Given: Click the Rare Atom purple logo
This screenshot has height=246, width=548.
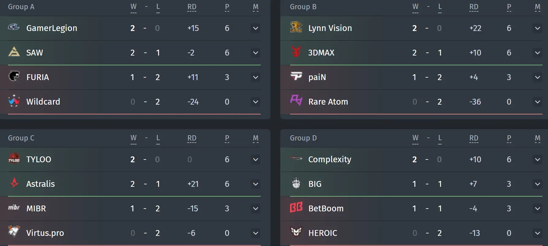Looking at the screenshot, I should (296, 100).
